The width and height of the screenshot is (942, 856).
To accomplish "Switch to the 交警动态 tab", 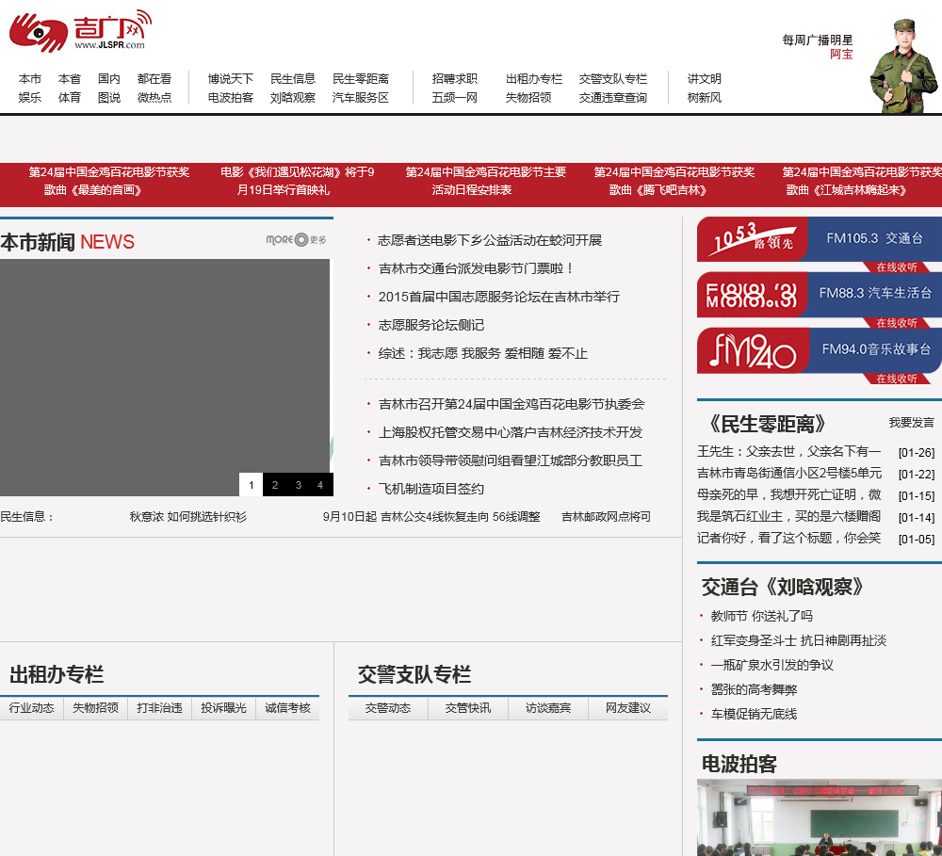I will [x=388, y=708].
